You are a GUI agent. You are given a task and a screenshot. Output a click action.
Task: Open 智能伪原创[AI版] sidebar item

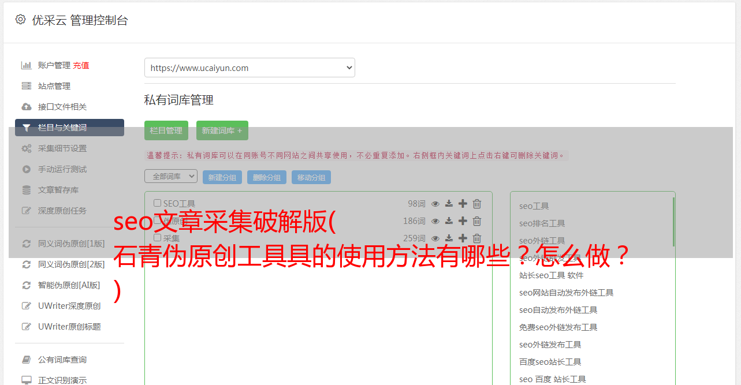(x=69, y=285)
